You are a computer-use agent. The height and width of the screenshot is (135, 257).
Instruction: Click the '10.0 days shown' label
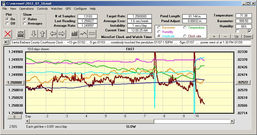(x=38, y=49)
